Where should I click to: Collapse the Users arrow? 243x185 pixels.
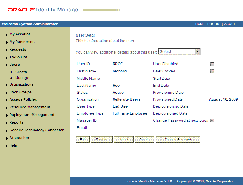point(7,65)
